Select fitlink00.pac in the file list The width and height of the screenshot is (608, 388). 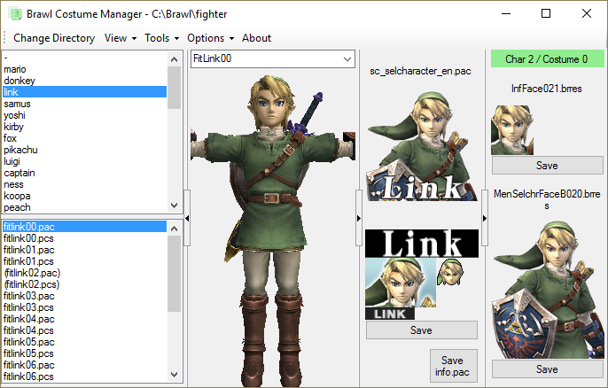pyautogui.click(x=84, y=227)
